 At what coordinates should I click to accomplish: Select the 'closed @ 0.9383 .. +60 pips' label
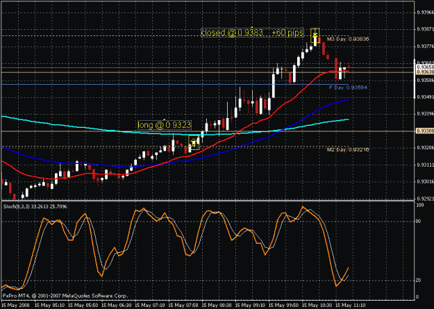coord(252,33)
